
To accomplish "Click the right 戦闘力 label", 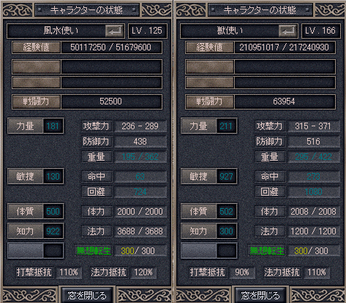I will click(210, 101).
